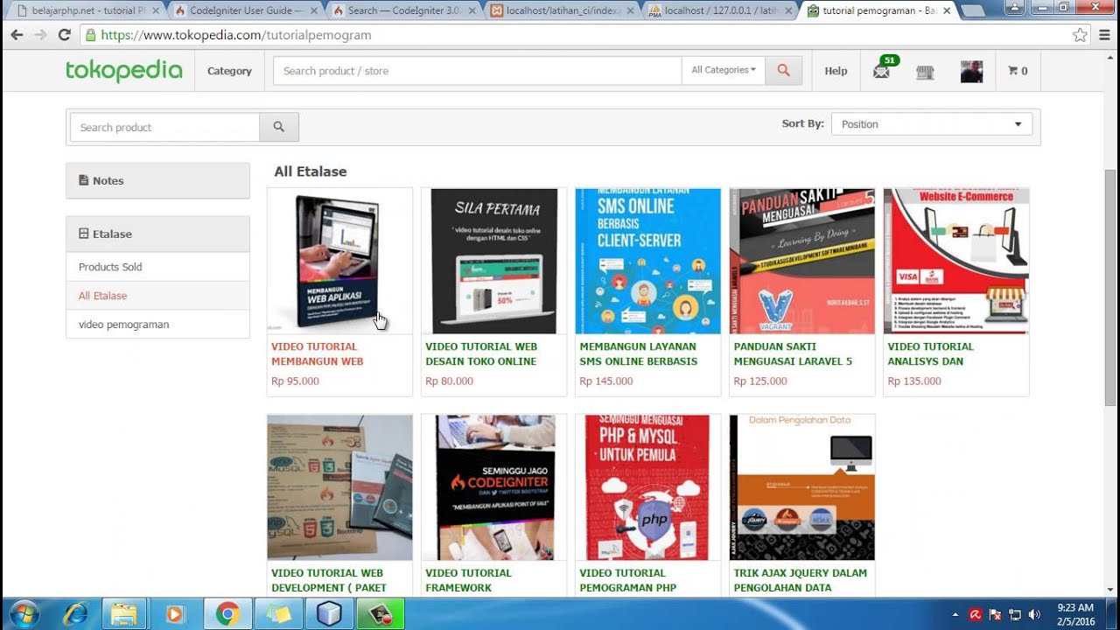This screenshot has height=630, width=1120.
Task: Click site lock icon in address bar
Action: pos(89,35)
